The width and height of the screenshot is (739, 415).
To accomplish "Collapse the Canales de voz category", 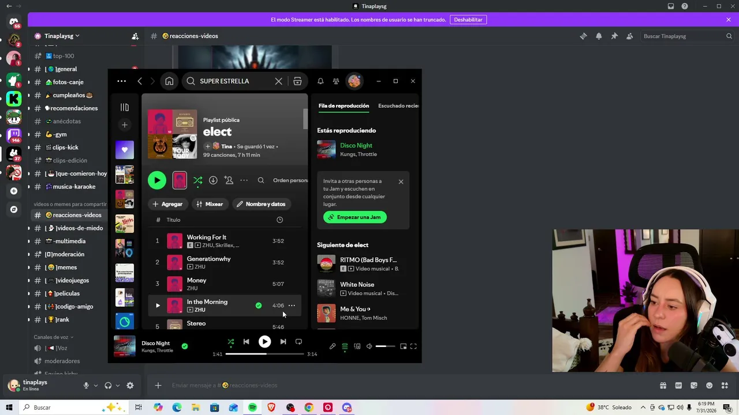I will pos(53,337).
